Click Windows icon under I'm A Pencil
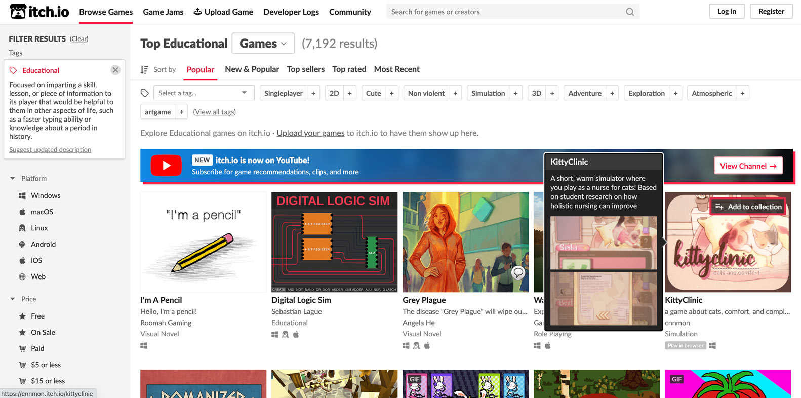The height and width of the screenshot is (398, 801). (x=144, y=345)
